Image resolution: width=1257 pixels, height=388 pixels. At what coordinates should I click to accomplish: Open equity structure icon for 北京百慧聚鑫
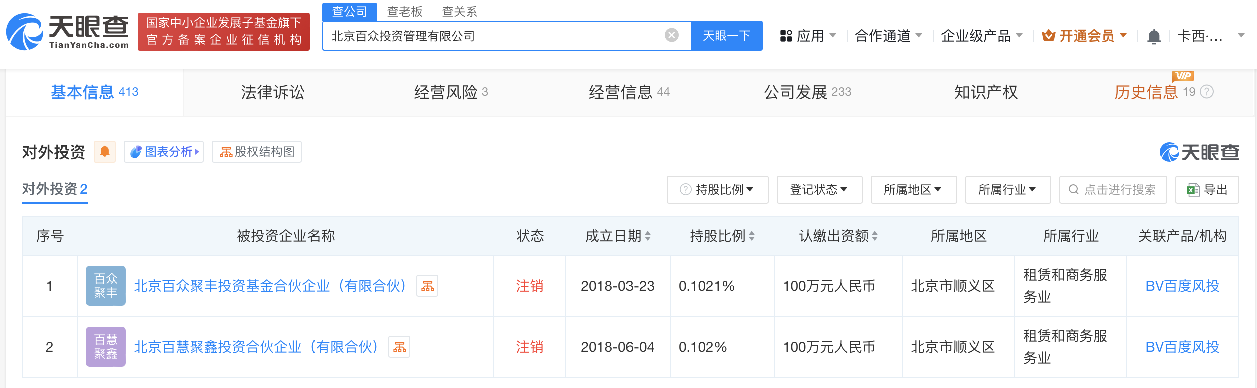click(399, 347)
